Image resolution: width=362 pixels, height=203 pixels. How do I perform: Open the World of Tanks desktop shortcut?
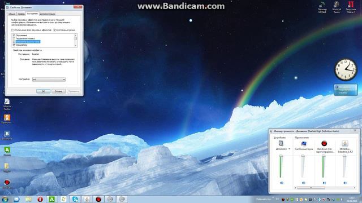337,7
